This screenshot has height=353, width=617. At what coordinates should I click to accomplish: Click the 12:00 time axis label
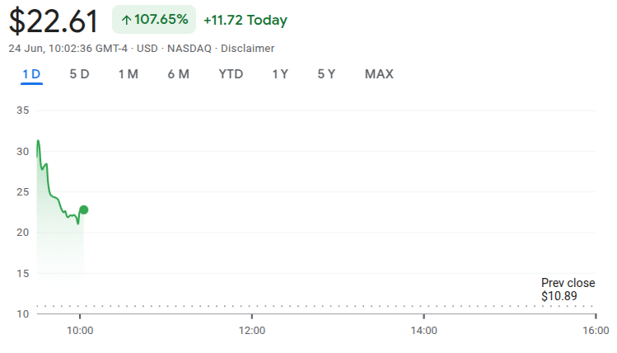pyautogui.click(x=251, y=330)
